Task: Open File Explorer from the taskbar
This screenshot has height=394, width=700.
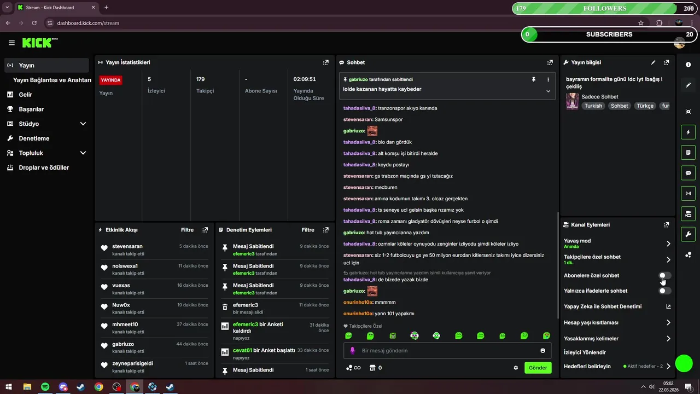Action: 27,387
